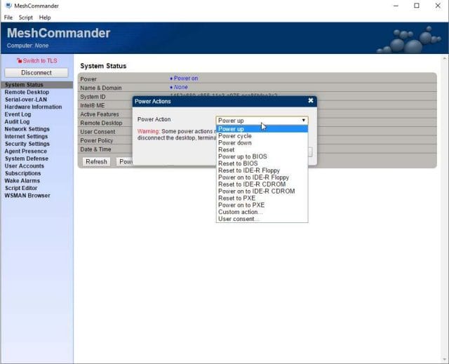Click Switch to TLS link
Viewport: 449px width, 364px height.
(x=40, y=60)
